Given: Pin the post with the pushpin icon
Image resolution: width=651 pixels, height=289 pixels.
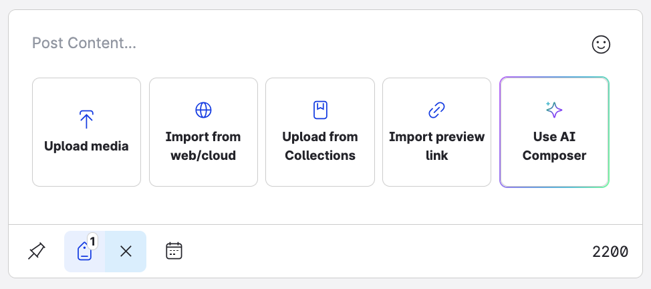Looking at the screenshot, I should pos(37,252).
